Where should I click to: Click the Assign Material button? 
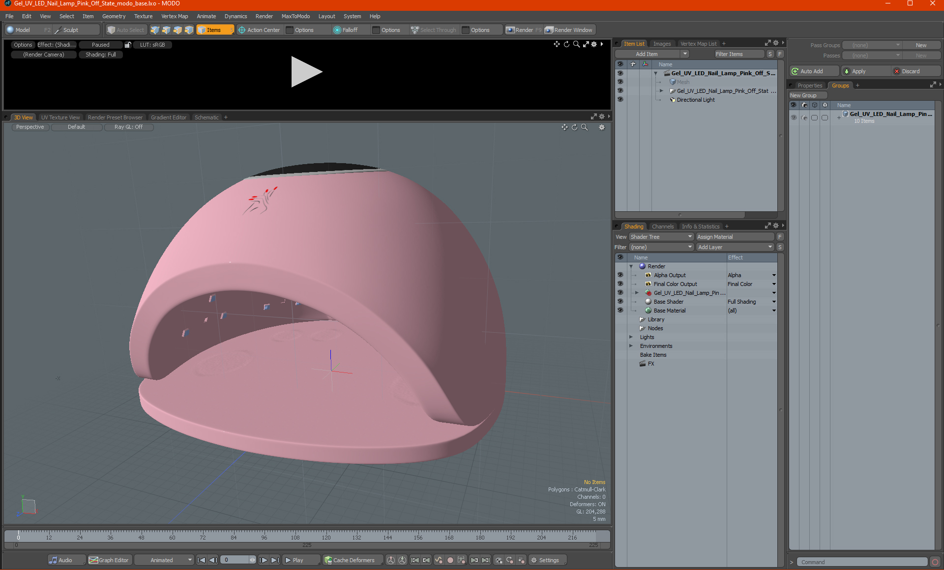[735, 237]
